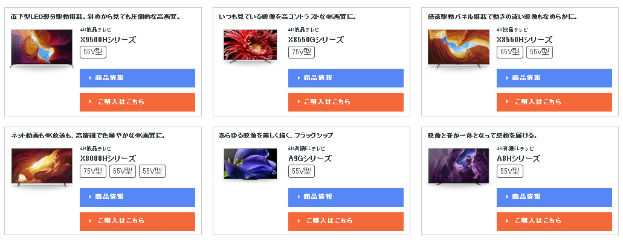Open 商品情報 for X9500H series
Viewport: 623px width, 240px height.
(137, 78)
